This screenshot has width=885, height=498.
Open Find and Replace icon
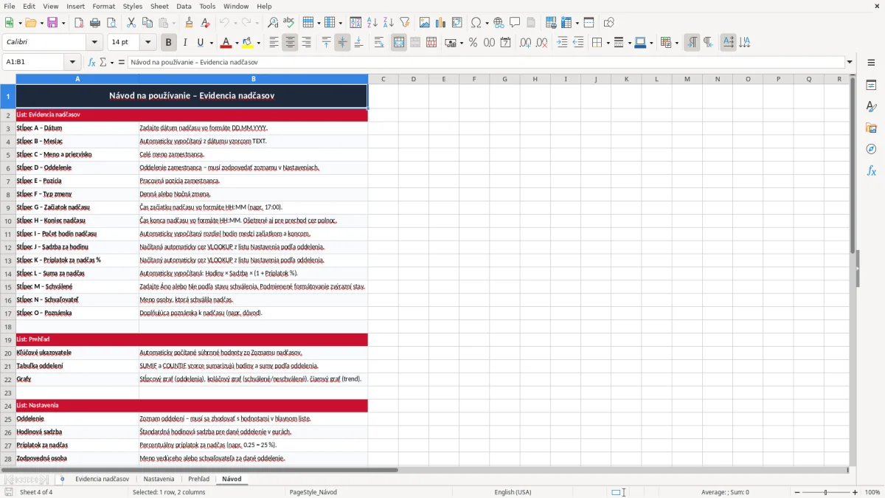click(x=273, y=23)
